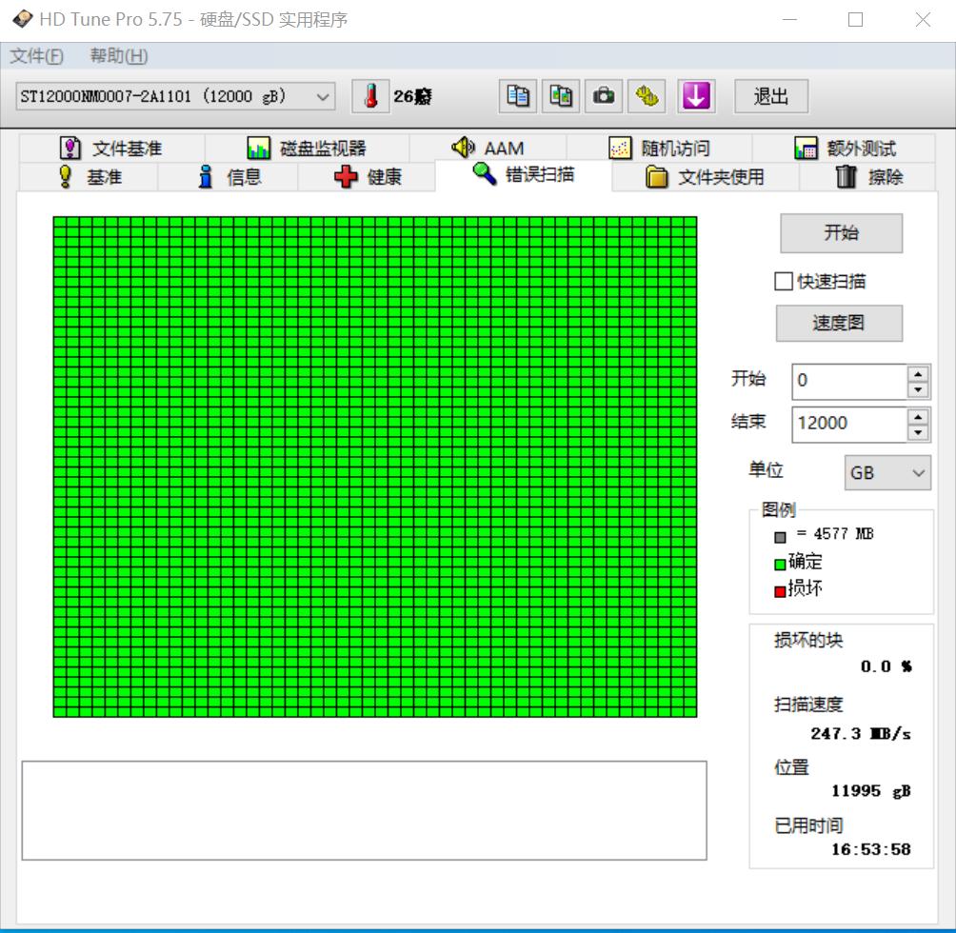The image size is (956, 933).
Task: Click the 26 temperature reading text
Action: [x=412, y=96]
